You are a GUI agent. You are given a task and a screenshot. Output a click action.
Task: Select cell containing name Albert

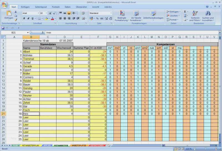[31, 52]
